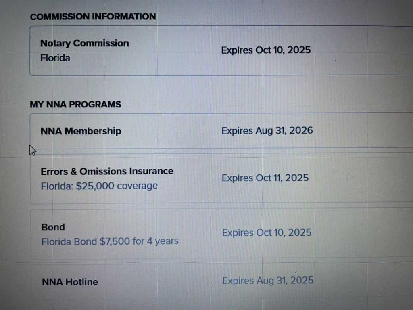Click the MY NNA PROGRAMS heading
The image size is (413, 310).
(x=75, y=105)
